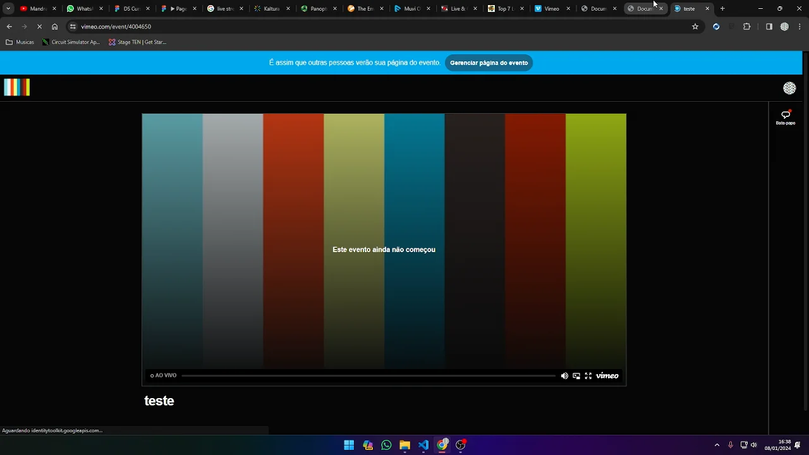Open Visual Studio Code from taskbar
This screenshot has width=809, height=455.
[423, 445]
